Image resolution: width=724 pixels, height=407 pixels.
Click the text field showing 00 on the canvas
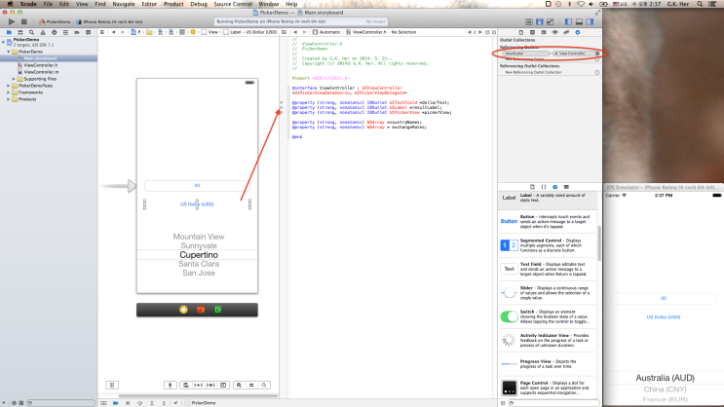pos(197,186)
